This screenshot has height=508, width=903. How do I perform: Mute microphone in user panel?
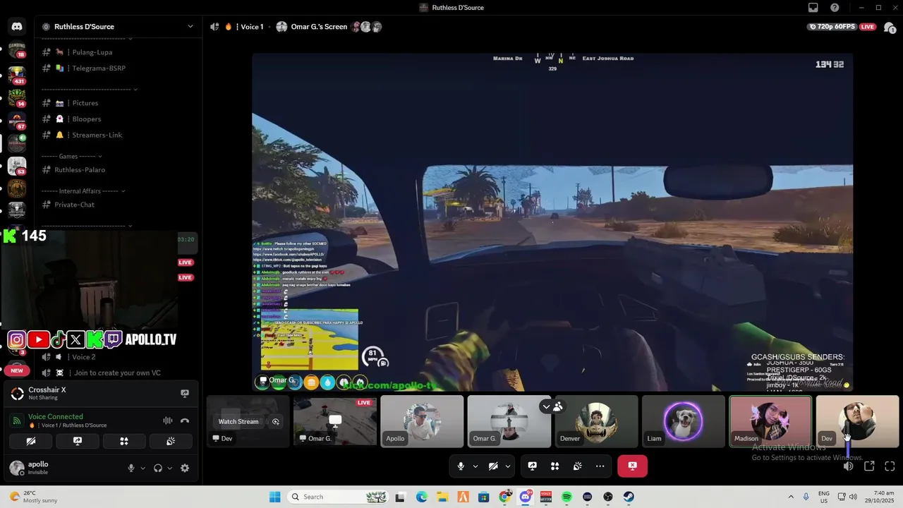tap(131, 468)
